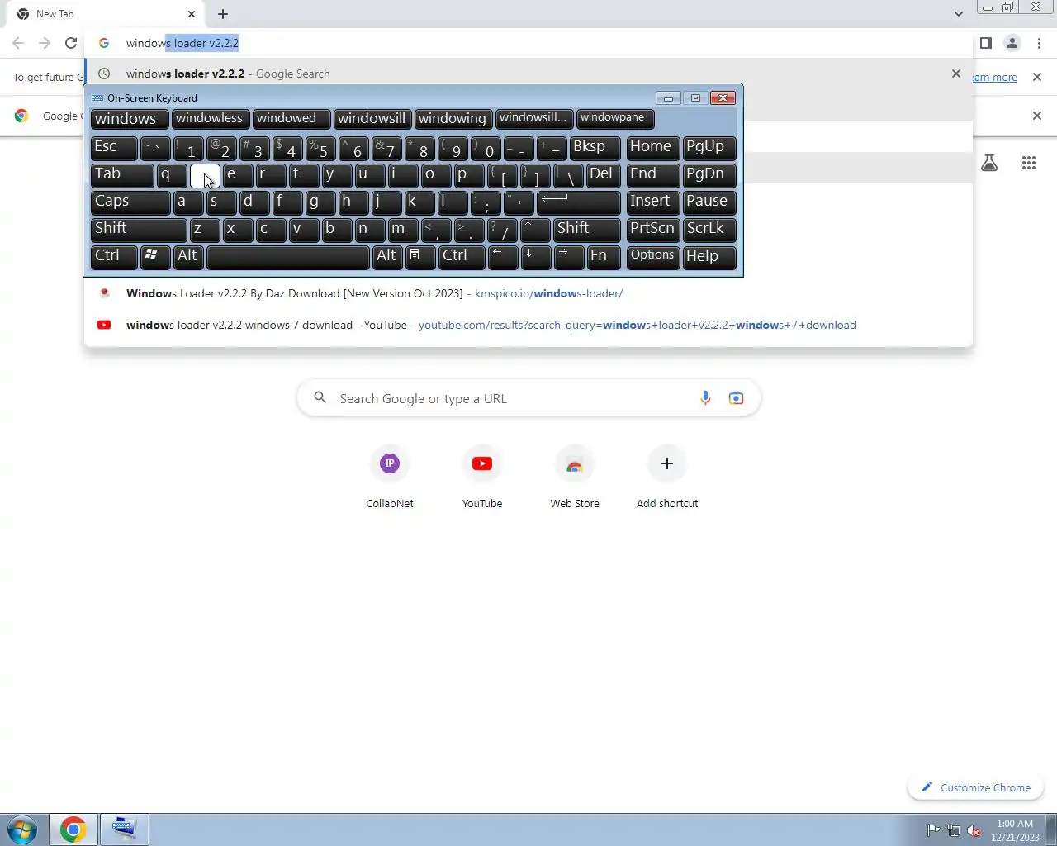Open the Chrome three-dot menu

(1039, 43)
